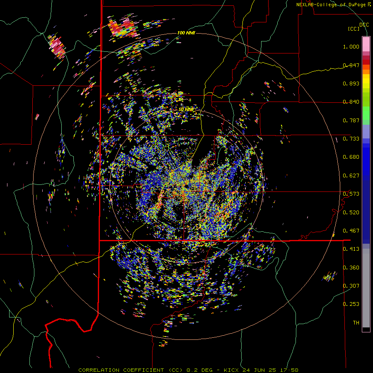The width and height of the screenshot is (373, 373).
Task: Select the 0.893 scale value
Action: coord(351,83)
